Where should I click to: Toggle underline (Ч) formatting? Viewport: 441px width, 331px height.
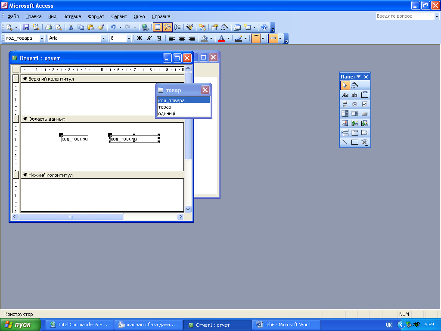pos(159,38)
